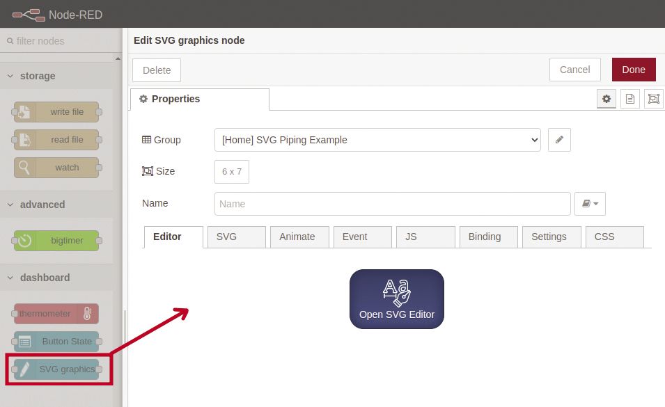Screen dimensions: 665x407
Task: Switch to the Settings tab
Action: point(551,237)
